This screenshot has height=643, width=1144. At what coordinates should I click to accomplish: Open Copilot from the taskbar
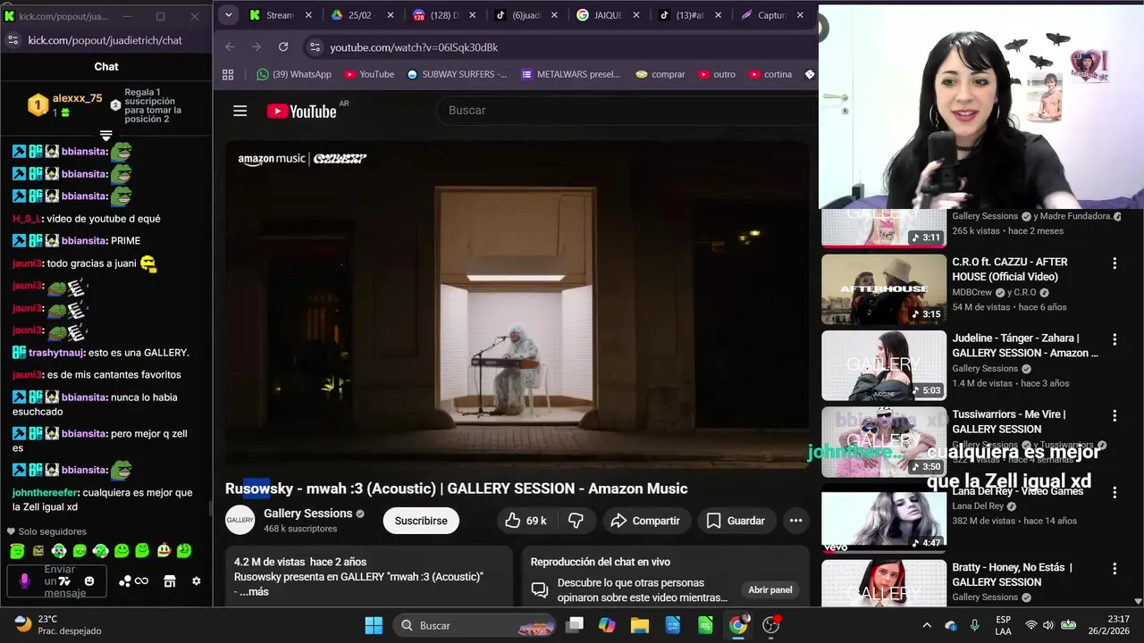(607, 625)
